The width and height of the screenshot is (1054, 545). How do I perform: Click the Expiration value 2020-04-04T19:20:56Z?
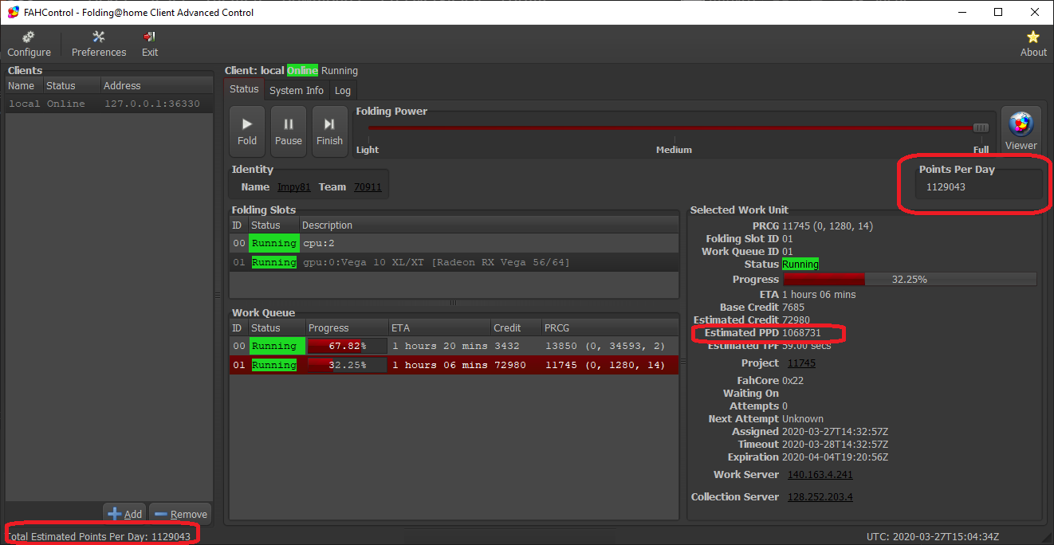(835, 457)
